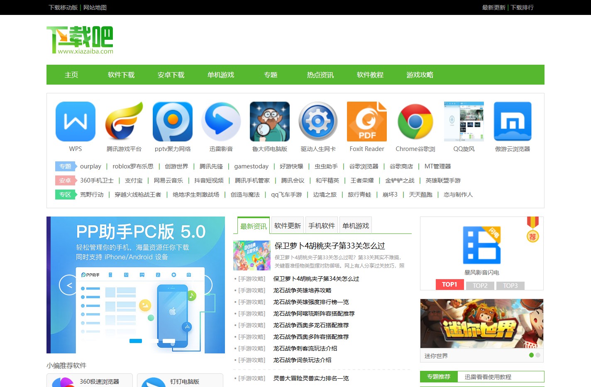
Task: Open the WPS app icon
Action: coord(76,122)
